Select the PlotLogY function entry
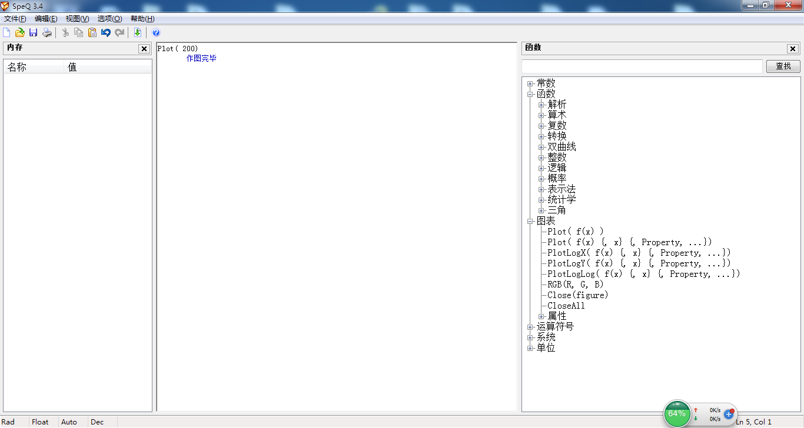 pyautogui.click(x=639, y=263)
